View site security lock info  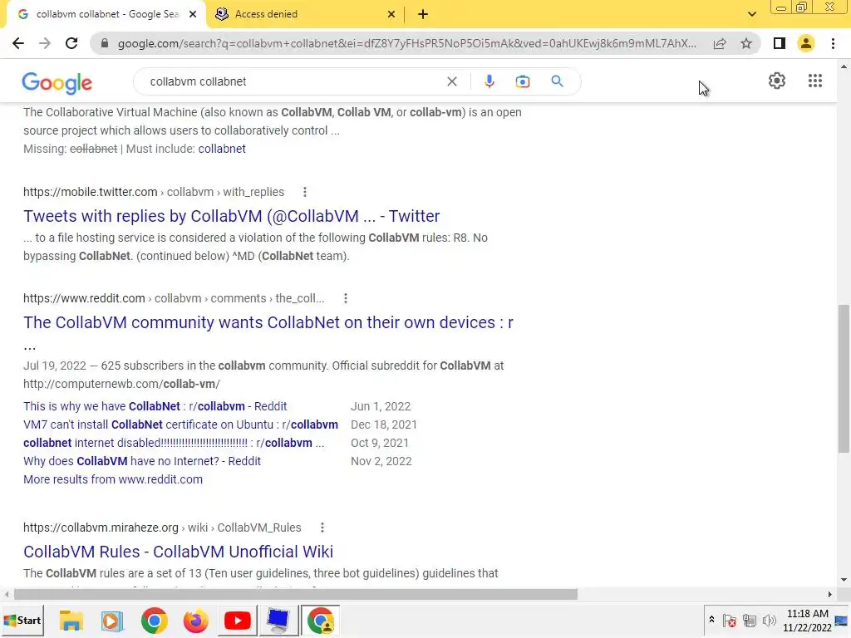pos(105,43)
